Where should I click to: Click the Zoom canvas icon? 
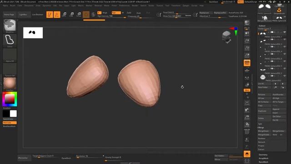(x=247, y=41)
